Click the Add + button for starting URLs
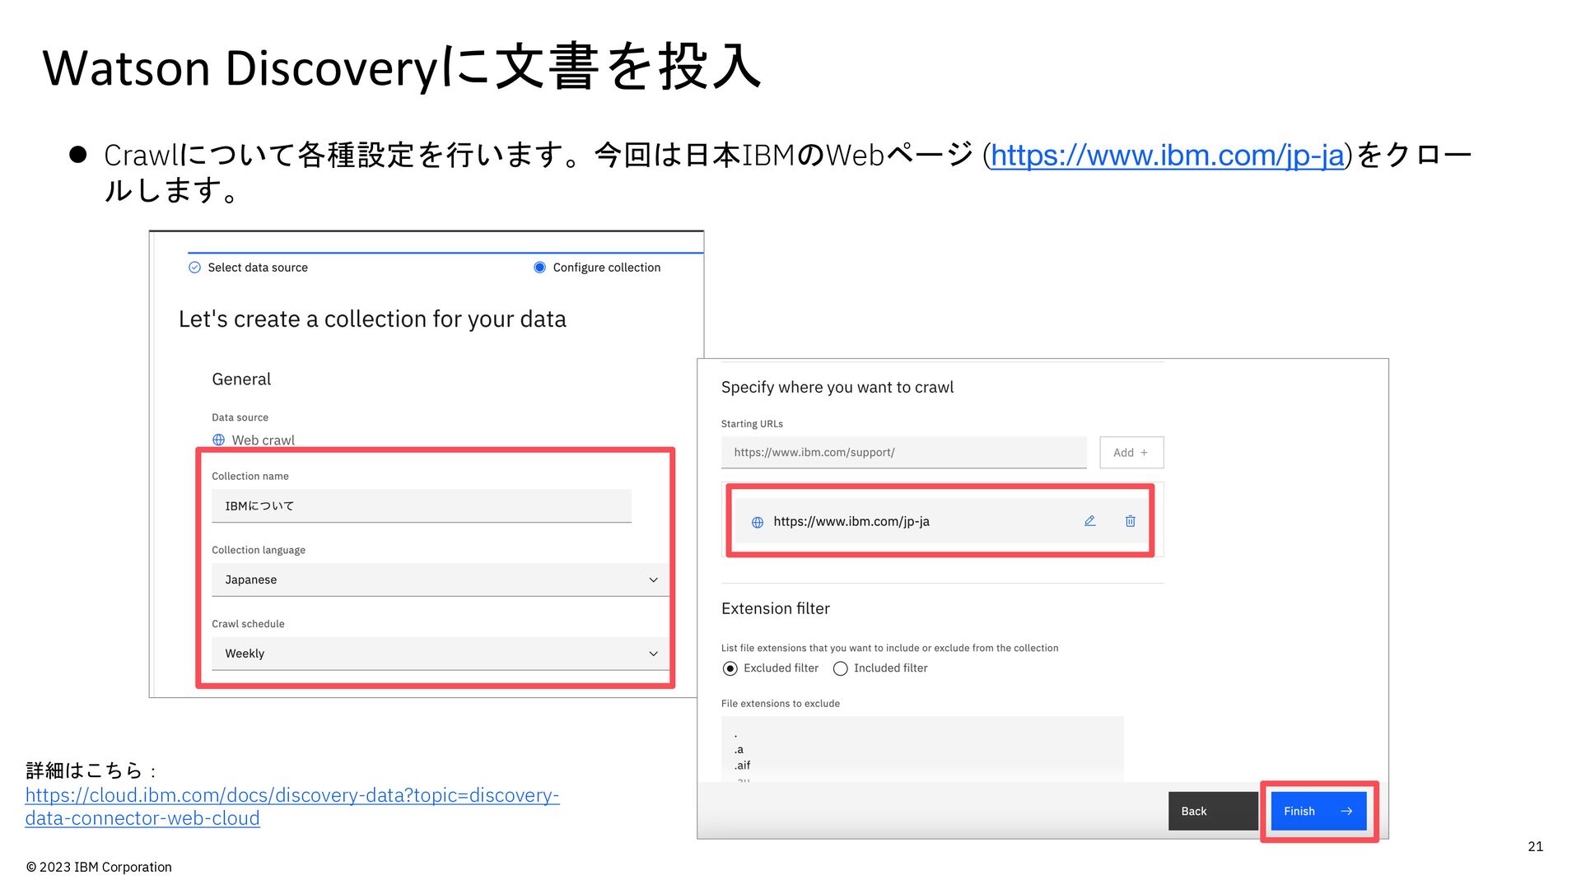 click(1131, 453)
